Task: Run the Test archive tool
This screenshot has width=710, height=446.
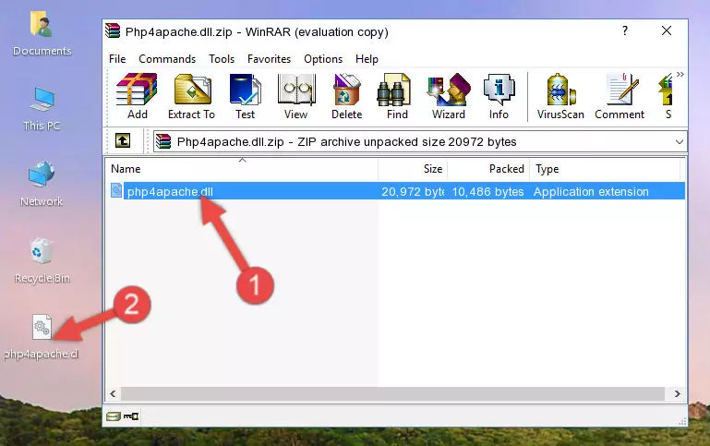Action: 245,96
